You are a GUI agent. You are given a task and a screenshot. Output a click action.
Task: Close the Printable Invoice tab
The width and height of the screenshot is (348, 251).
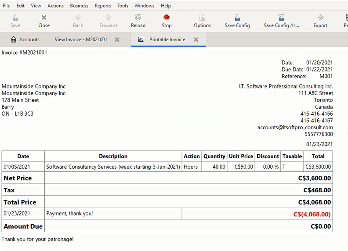click(x=196, y=39)
